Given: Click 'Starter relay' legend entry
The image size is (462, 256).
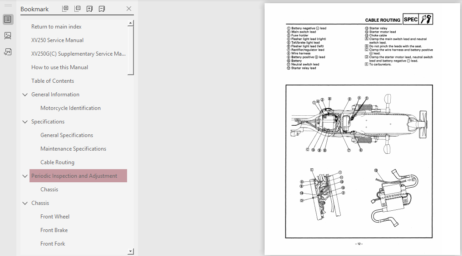Looking at the screenshot, I should (376, 28).
